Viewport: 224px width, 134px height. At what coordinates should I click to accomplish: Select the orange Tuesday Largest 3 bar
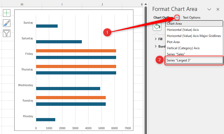71,98
